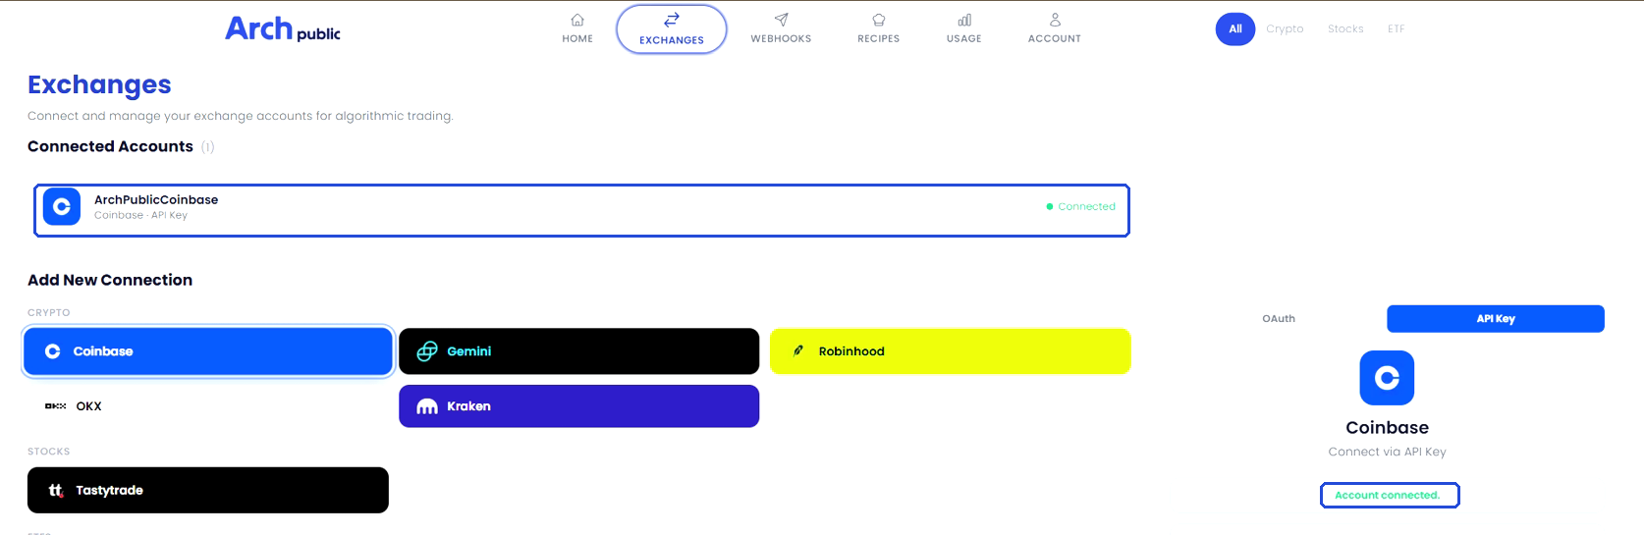
Task: Open RECIPES in navigation
Action: pos(879,39)
